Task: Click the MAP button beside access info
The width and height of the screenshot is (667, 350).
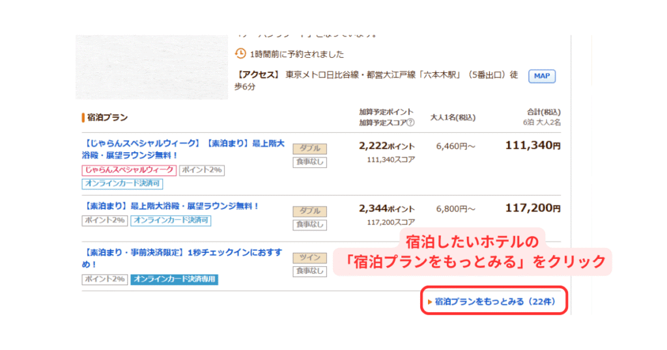Action: (541, 76)
